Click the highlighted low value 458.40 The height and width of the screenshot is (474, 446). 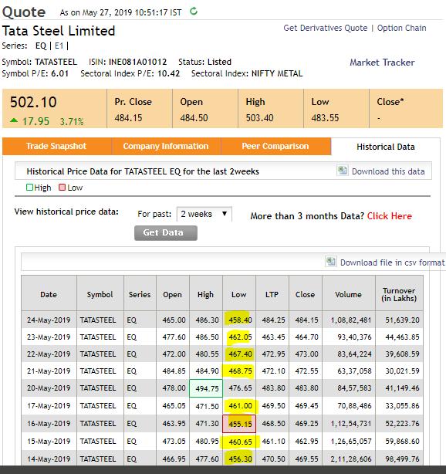(240, 320)
